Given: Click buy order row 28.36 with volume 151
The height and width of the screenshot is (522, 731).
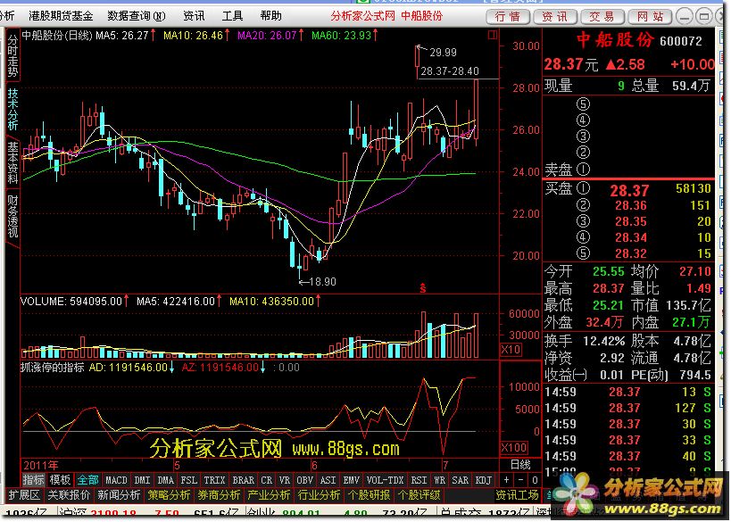Looking at the screenshot, I should pos(629,205).
